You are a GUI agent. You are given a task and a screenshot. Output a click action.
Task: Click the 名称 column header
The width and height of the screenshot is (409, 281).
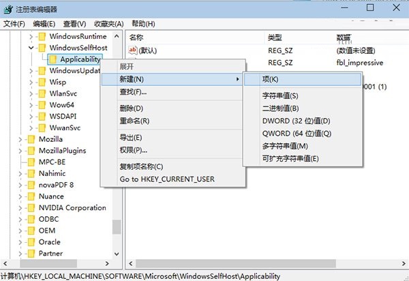coord(196,38)
